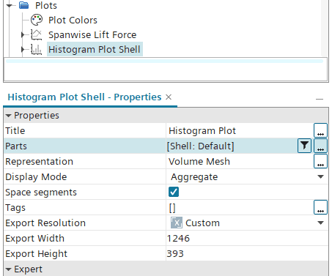Select Histogram Plot Shell tree item
The image size is (332, 276).
(95, 49)
